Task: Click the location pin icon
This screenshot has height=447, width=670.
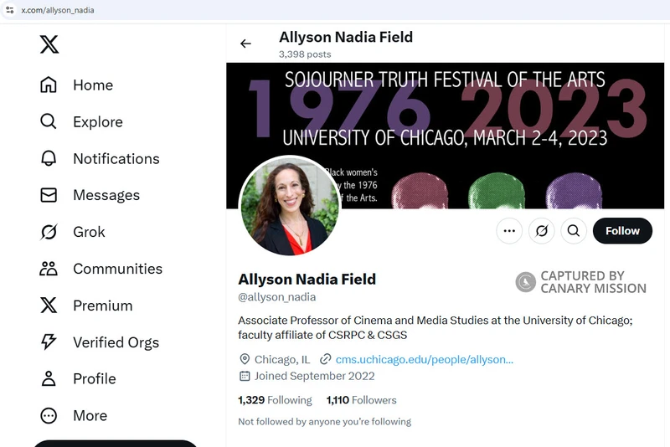Action: (x=245, y=359)
